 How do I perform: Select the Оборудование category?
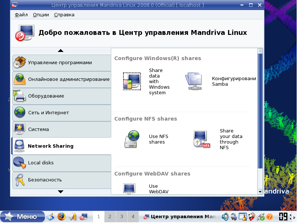click(62, 96)
